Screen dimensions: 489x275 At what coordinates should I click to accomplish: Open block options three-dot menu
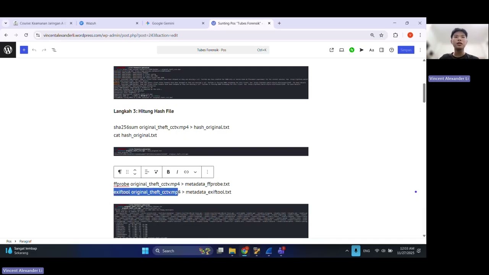tap(207, 172)
